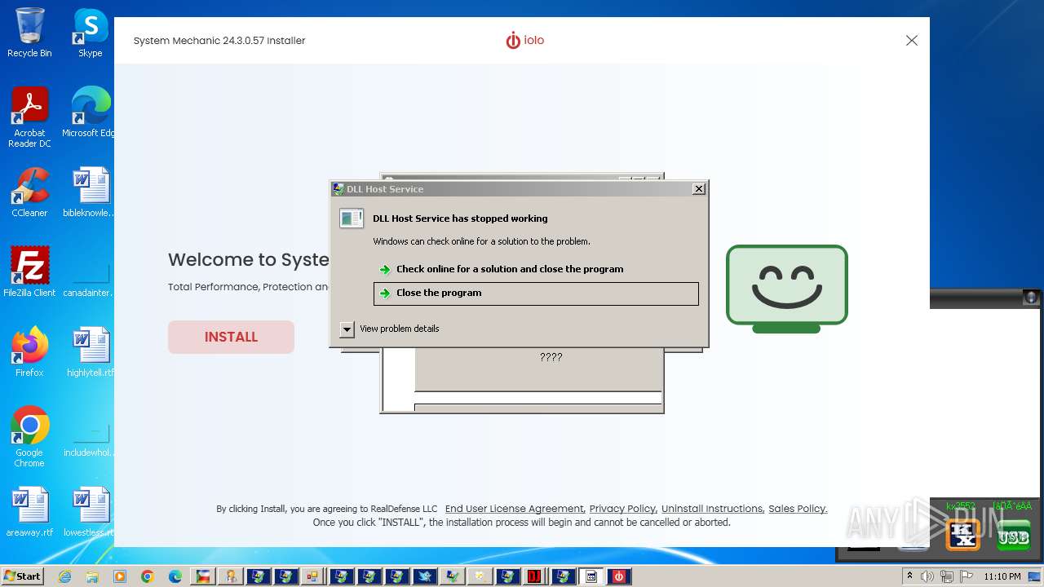Open FileZilla Client shortcut
This screenshot has width=1044, height=587.
(x=29, y=272)
